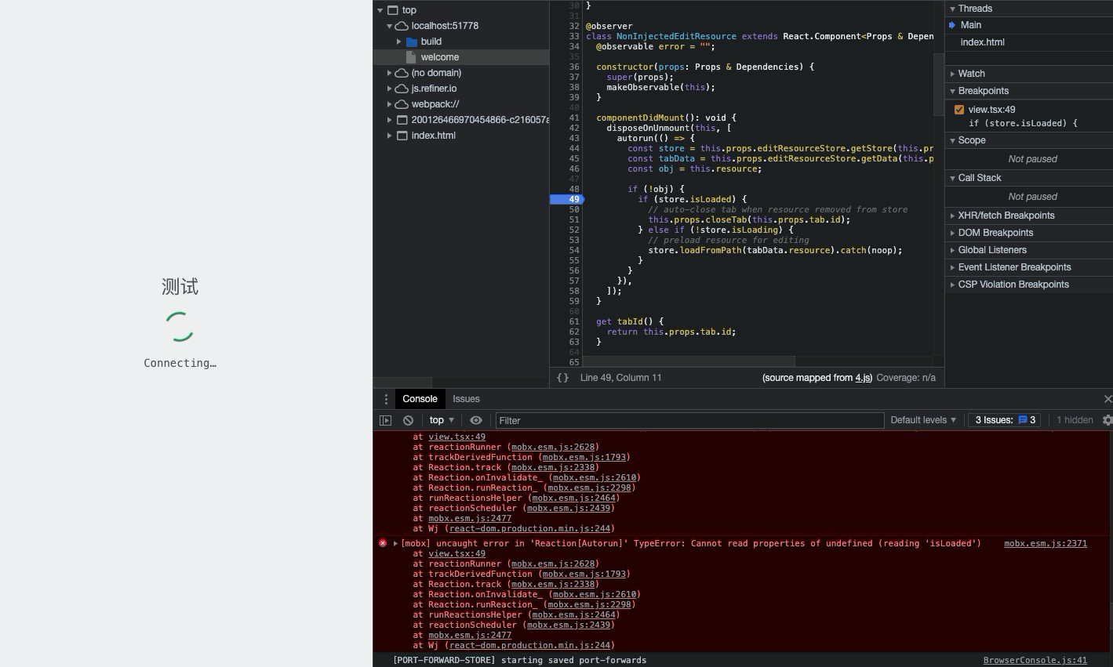Image resolution: width=1113 pixels, height=667 pixels.
Task: Create a live expression with the eye icon
Action: (475, 420)
